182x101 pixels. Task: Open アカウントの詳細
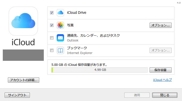click(x=24, y=80)
